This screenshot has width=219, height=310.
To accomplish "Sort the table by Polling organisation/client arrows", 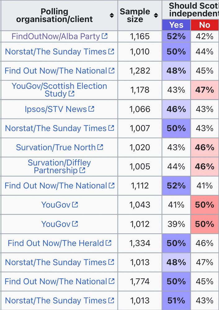I will pos(112,15).
